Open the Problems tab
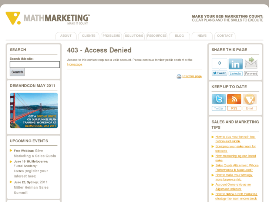269x202 pixels. coord(111,36)
